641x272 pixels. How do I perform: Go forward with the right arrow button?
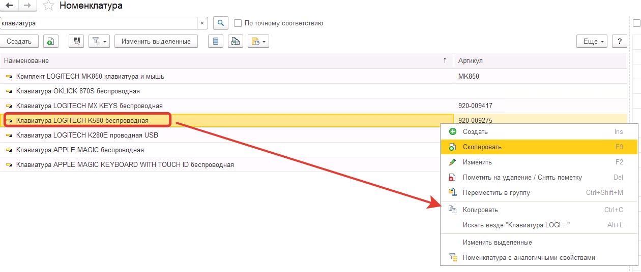tap(26, 6)
